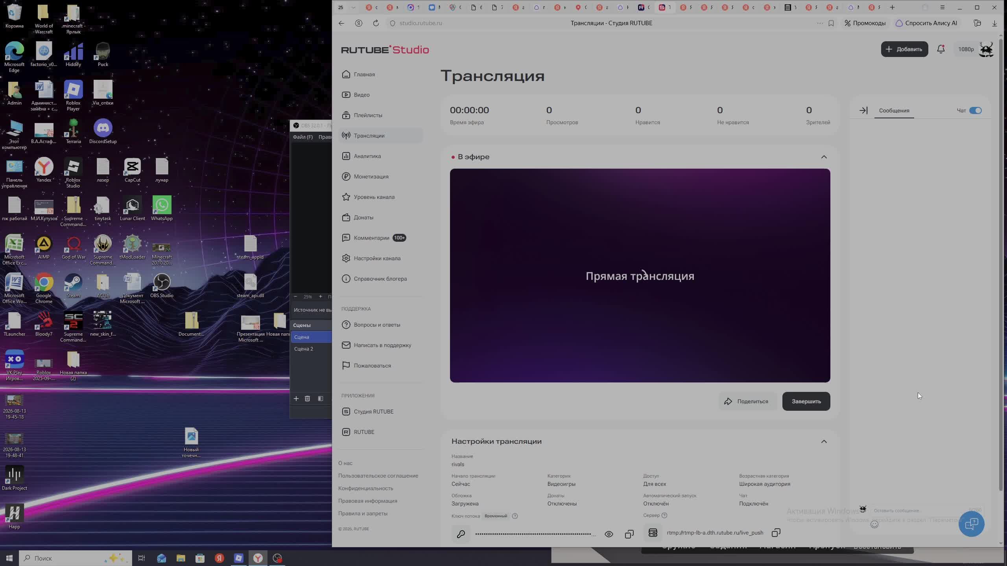Open the Студия RUTUBE app link

coord(373,412)
